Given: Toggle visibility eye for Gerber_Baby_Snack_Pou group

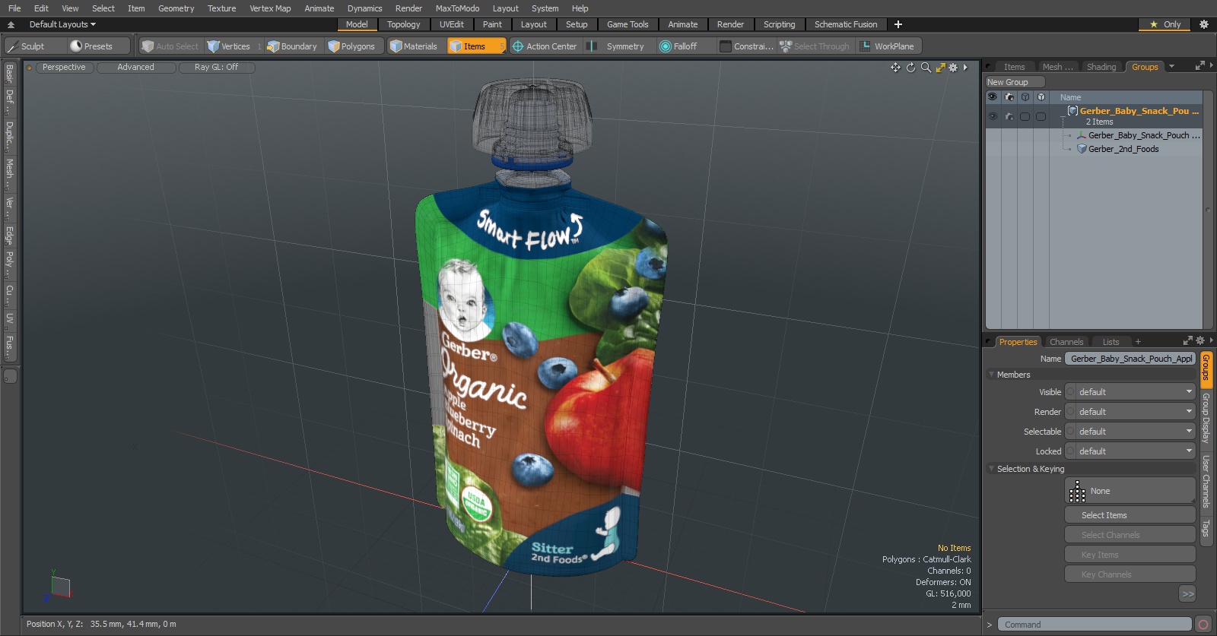Looking at the screenshot, I should click(x=993, y=116).
